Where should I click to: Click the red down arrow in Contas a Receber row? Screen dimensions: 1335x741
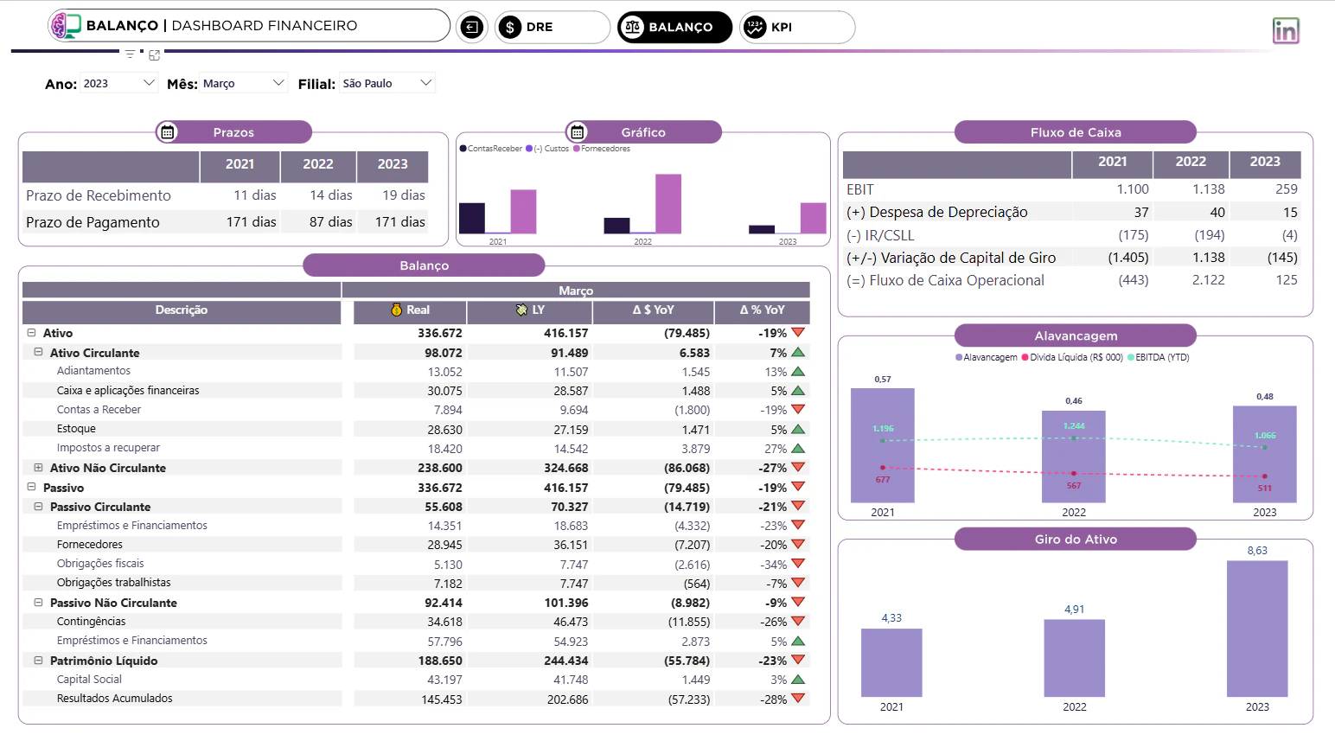798,410
